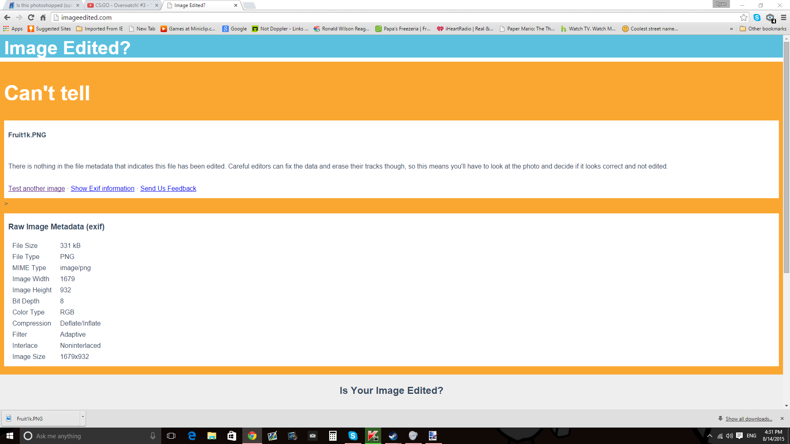The image size is (790, 444).
Task: Bookmark page with the star icon
Action: tap(744, 17)
